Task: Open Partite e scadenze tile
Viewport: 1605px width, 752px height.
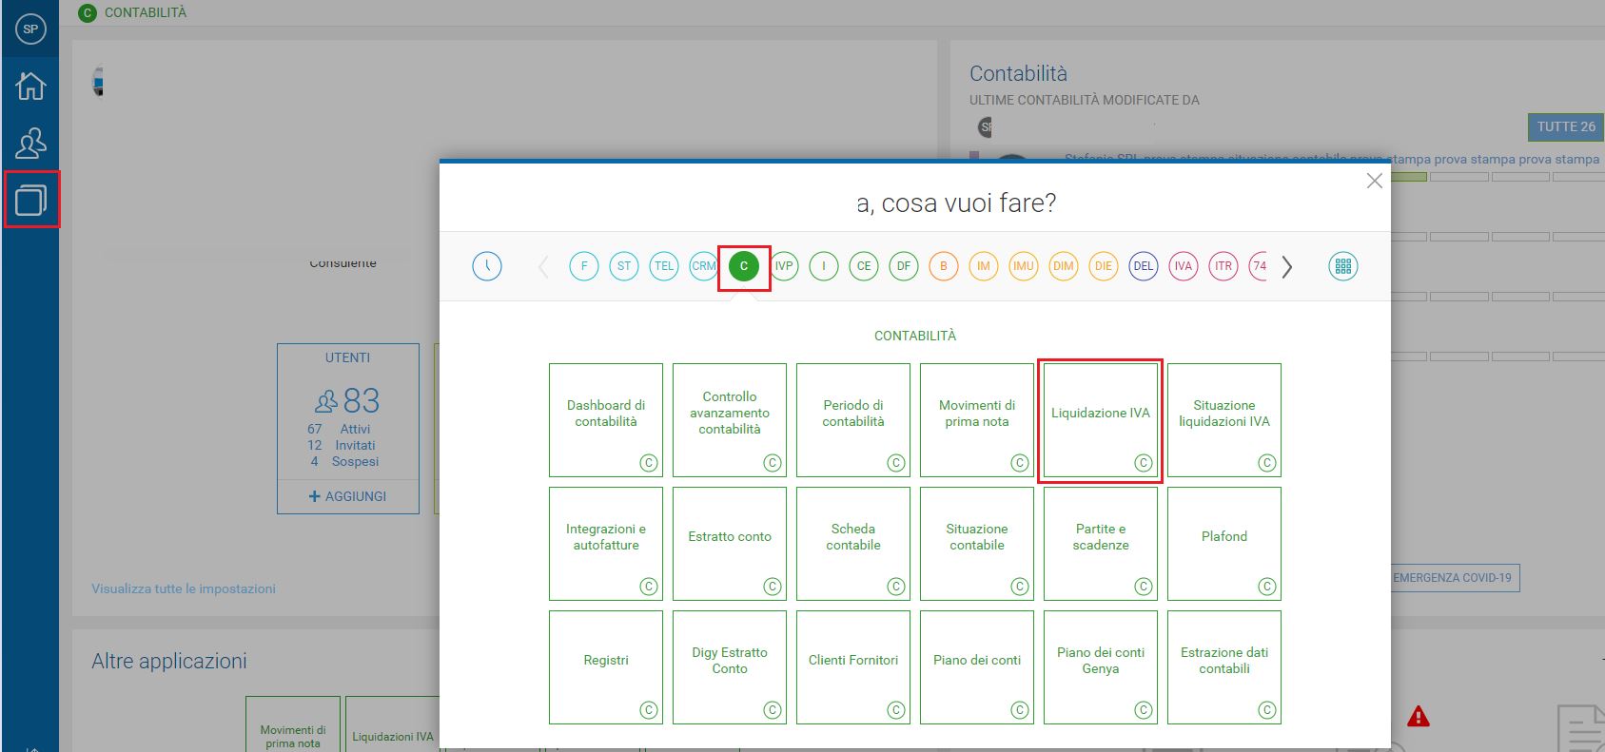Action: point(1101,544)
